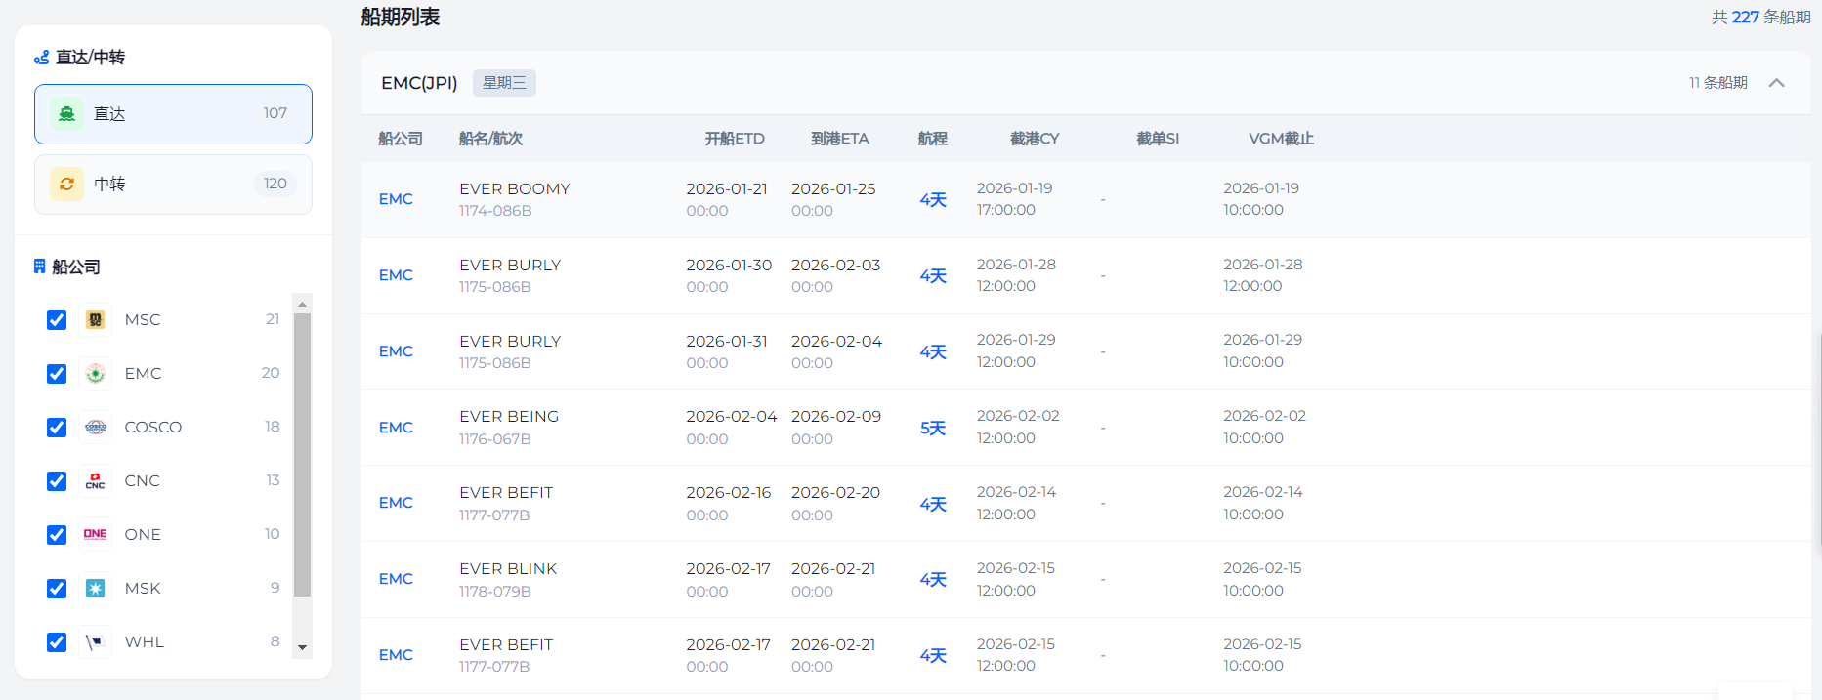Click the WHL carrier flag icon
The width and height of the screenshot is (1822, 700).
click(95, 642)
